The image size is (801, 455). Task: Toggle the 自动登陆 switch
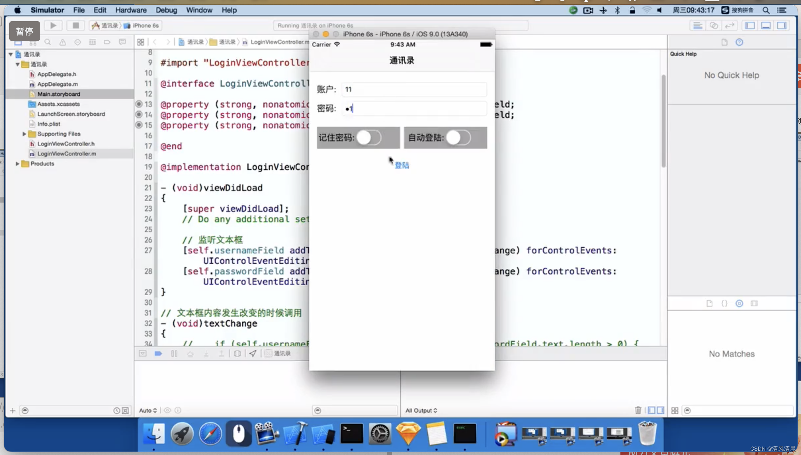coord(458,138)
